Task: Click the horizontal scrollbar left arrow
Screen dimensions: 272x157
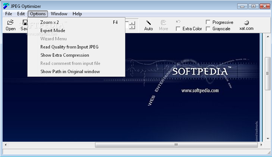Action: click(6, 145)
